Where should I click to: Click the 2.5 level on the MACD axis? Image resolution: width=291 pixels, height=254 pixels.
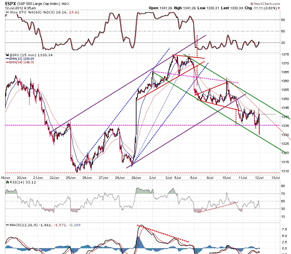(x=284, y=242)
